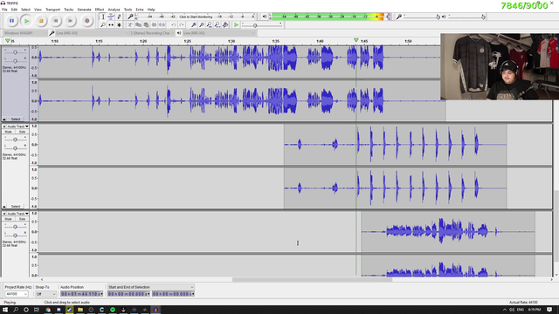Open the bottom Audio Track name dropdown
Viewport: 559px width, 314px height.
17,214
